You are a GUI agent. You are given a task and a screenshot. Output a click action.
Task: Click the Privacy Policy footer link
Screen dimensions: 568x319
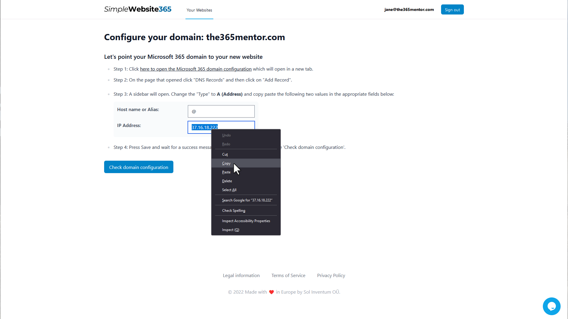(331, 275)
